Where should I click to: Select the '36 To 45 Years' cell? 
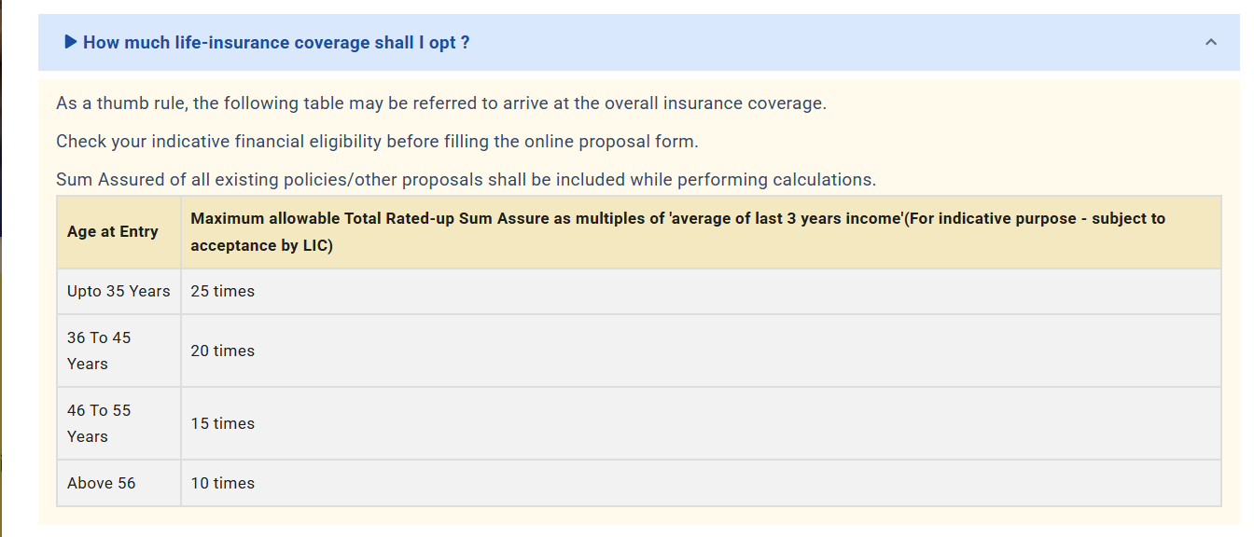(99, 351)
